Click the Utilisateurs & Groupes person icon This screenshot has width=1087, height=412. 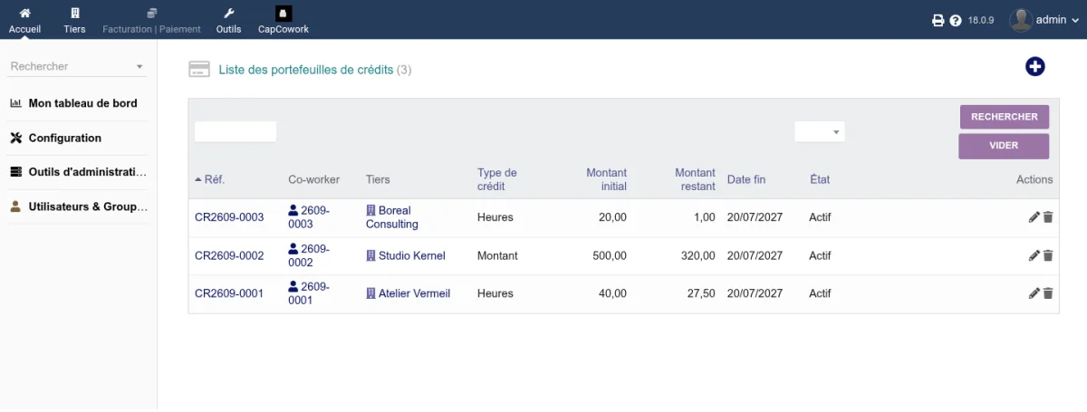pos(15,206)
